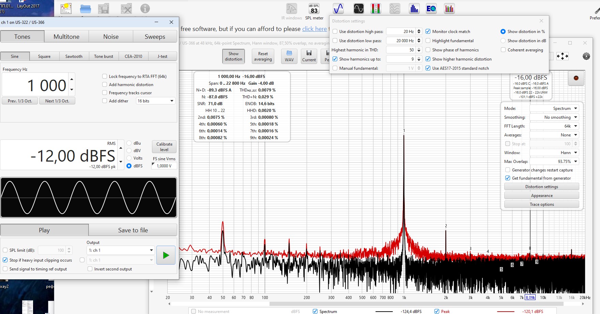The height and width of the screenshot is (314, 600).
Task: Open the EQ window icon
Action: click(431, 9)
